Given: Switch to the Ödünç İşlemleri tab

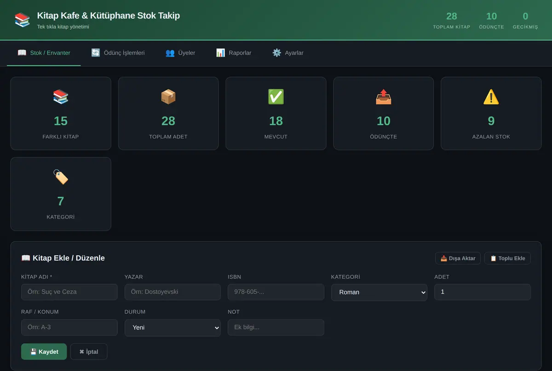Looking at the screenshot, I should click(x=118, y=53).
